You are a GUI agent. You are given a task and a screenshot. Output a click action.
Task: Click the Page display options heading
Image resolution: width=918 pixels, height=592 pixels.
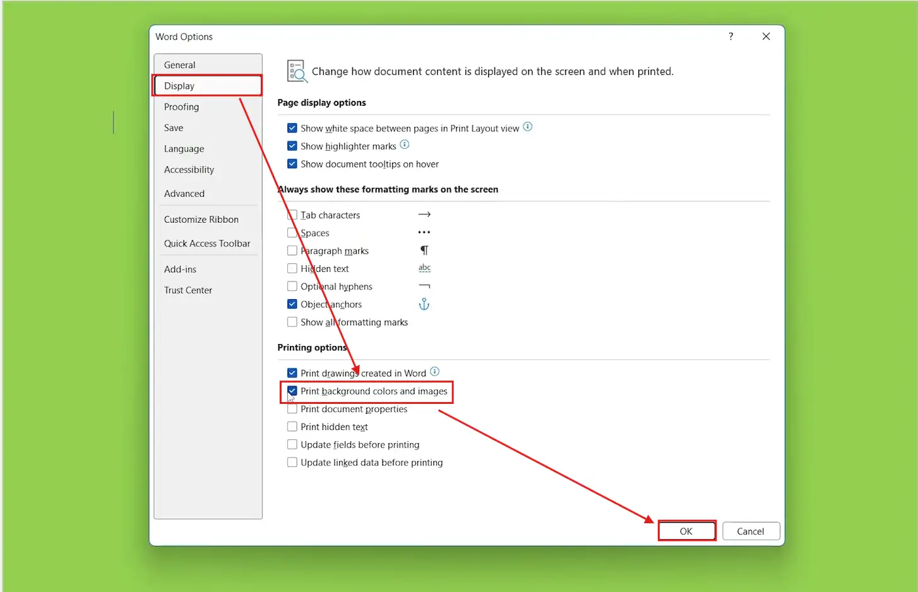tap(321, 102)
